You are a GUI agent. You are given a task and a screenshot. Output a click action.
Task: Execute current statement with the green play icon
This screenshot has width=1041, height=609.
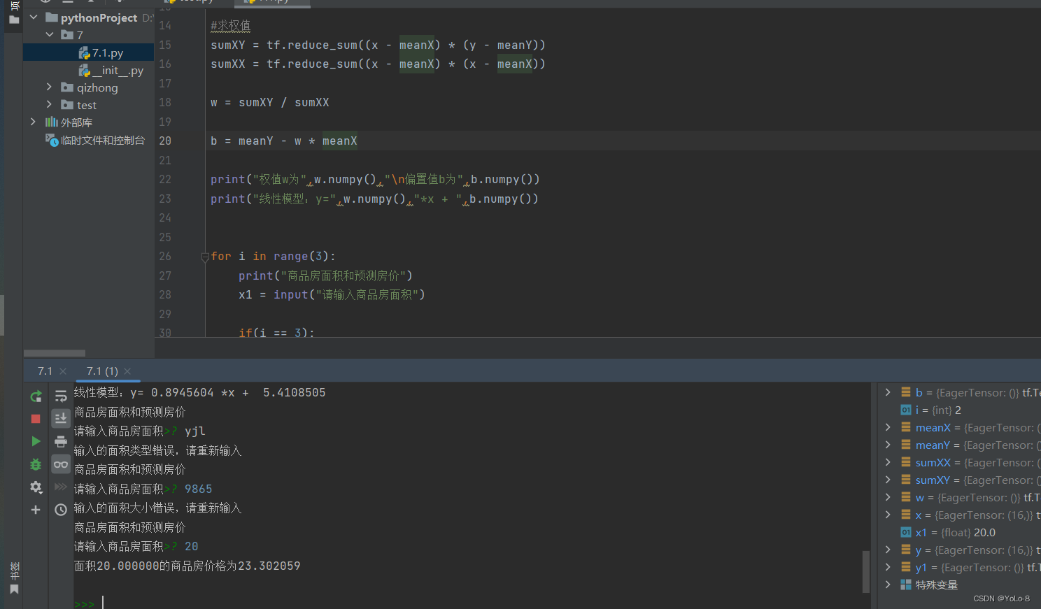(x=36, y=441)
